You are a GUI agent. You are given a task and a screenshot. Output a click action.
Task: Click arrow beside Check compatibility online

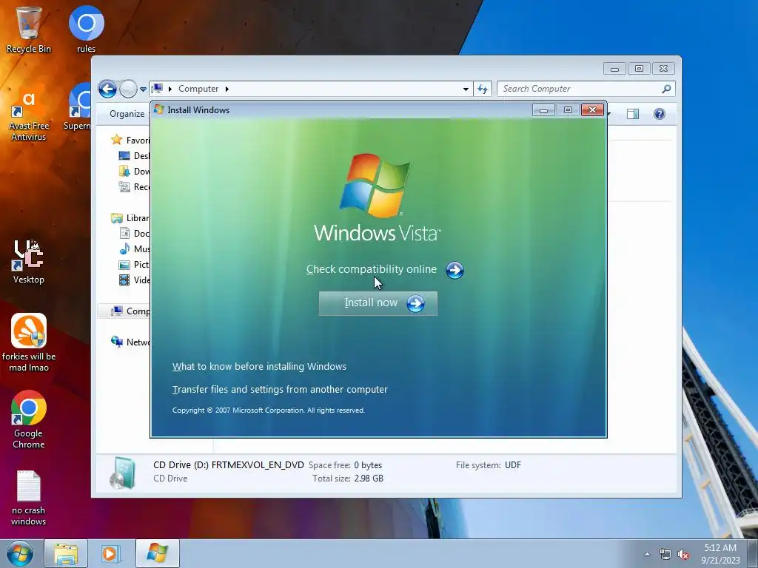455,270
